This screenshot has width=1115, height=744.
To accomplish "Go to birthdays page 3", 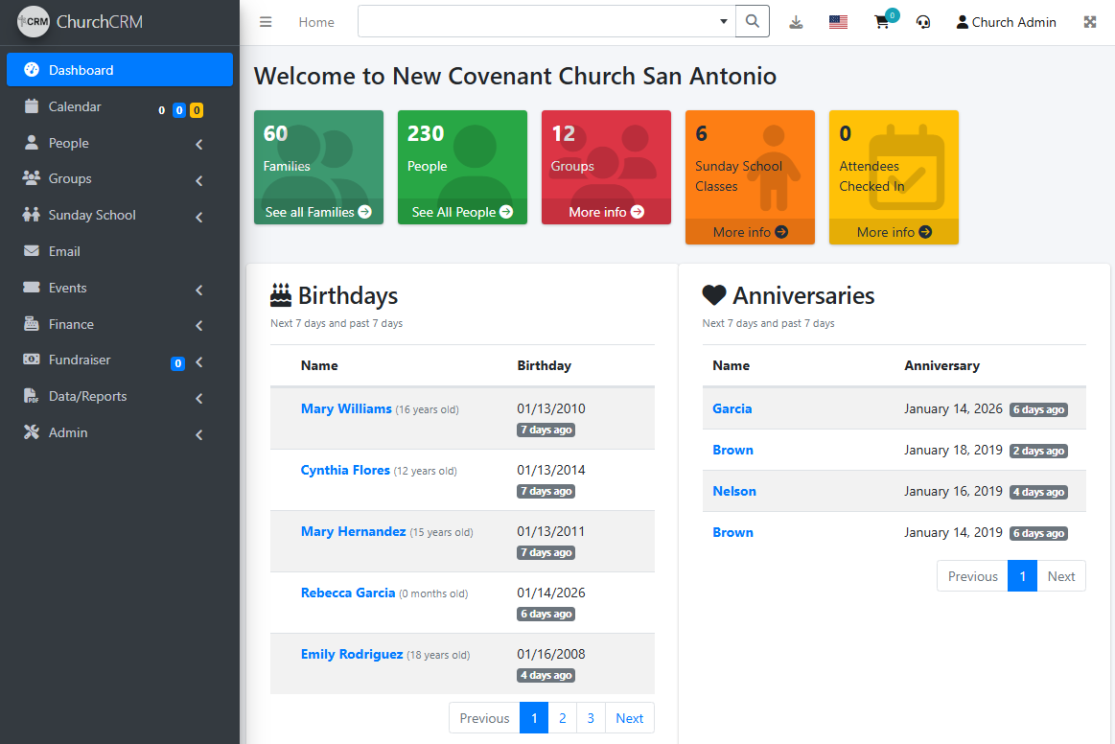I will point(591,717).
